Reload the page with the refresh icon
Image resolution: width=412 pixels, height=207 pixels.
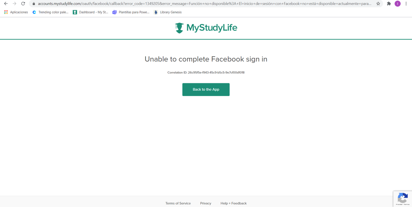tap(23, 4)
